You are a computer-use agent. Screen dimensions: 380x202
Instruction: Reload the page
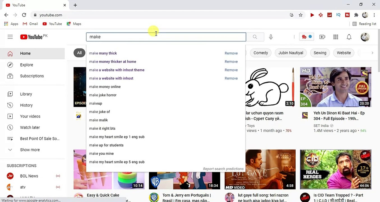point(24,15)
